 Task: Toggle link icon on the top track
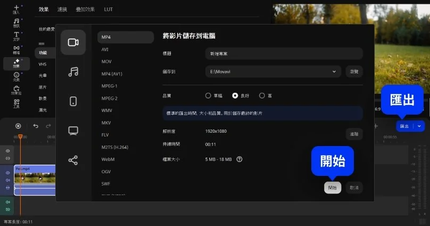tap(7, 158)
